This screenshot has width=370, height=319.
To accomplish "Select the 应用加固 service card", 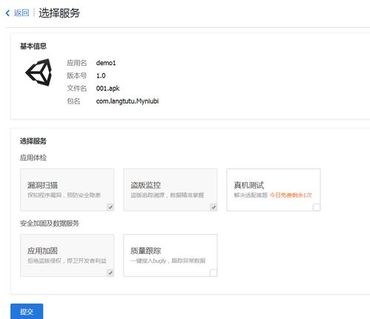I will point(67,255).
